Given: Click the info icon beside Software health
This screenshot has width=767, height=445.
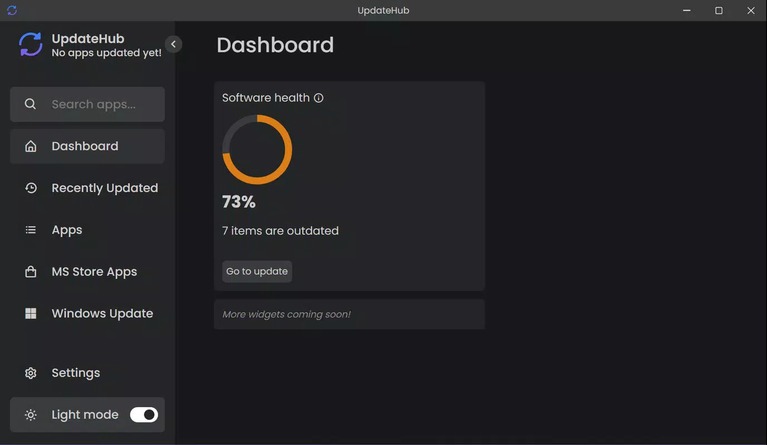Looking at the screenshot, I should point(319,98).
